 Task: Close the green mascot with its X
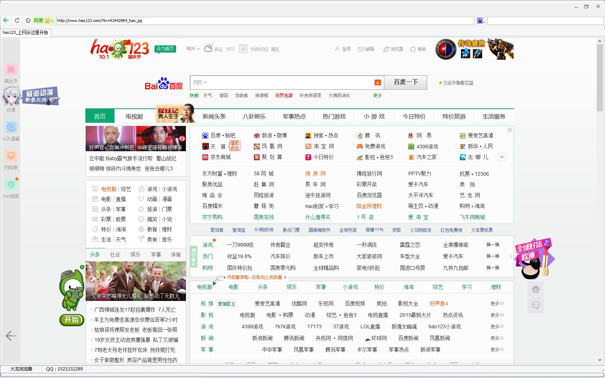point(82,267)
